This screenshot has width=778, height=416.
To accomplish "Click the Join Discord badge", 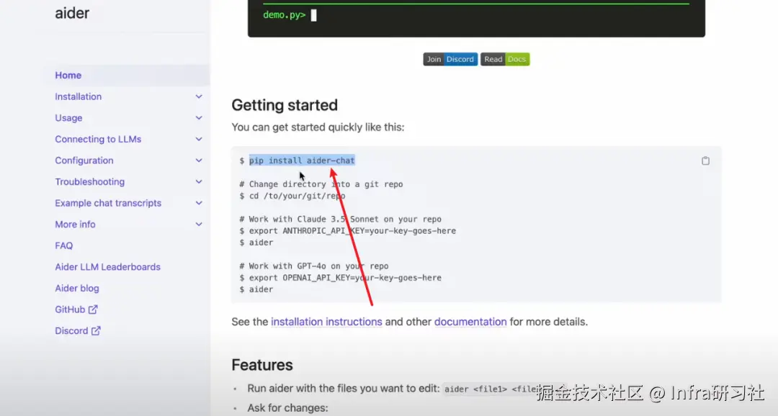I will (450, 59).
